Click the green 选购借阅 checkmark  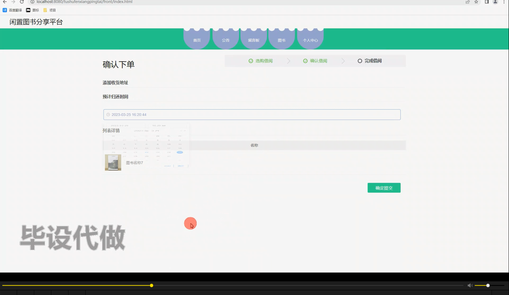251,61
